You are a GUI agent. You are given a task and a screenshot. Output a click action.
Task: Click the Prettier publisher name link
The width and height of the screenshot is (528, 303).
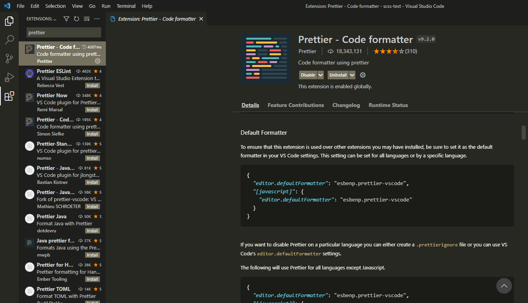[307, 51]
